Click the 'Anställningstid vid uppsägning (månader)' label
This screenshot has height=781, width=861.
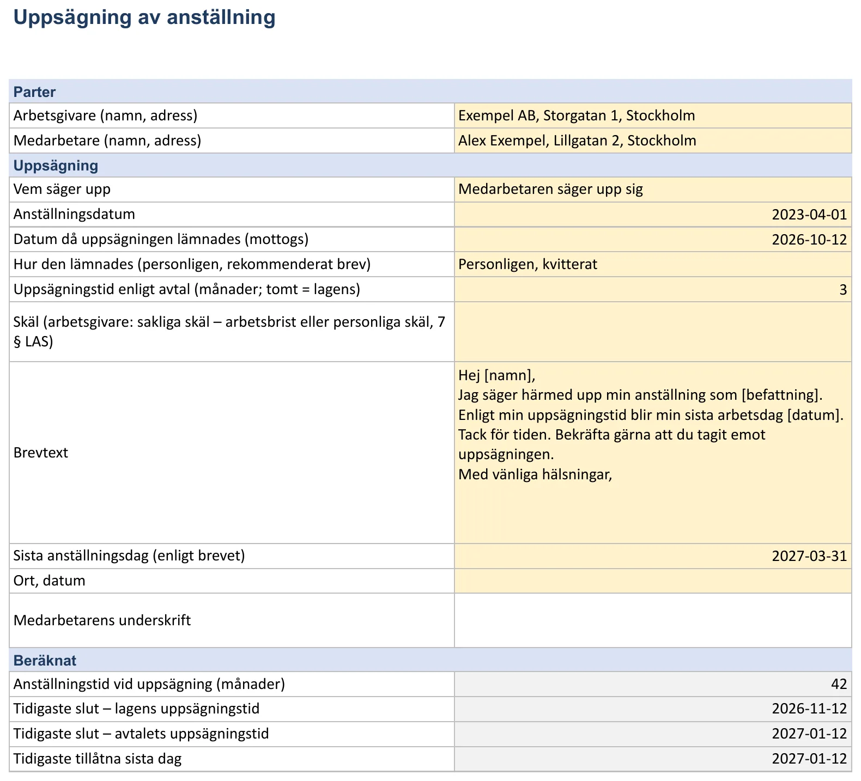tap(149, 684)
